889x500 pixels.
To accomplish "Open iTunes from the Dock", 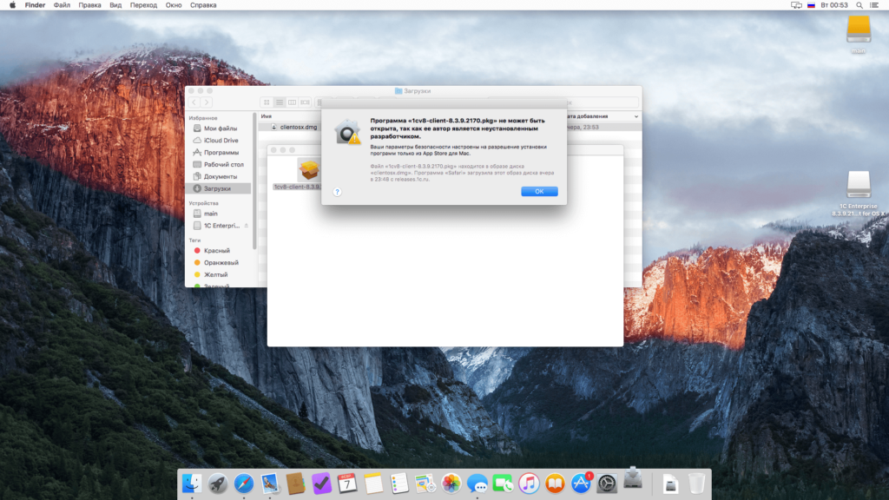I will [529, 484].
